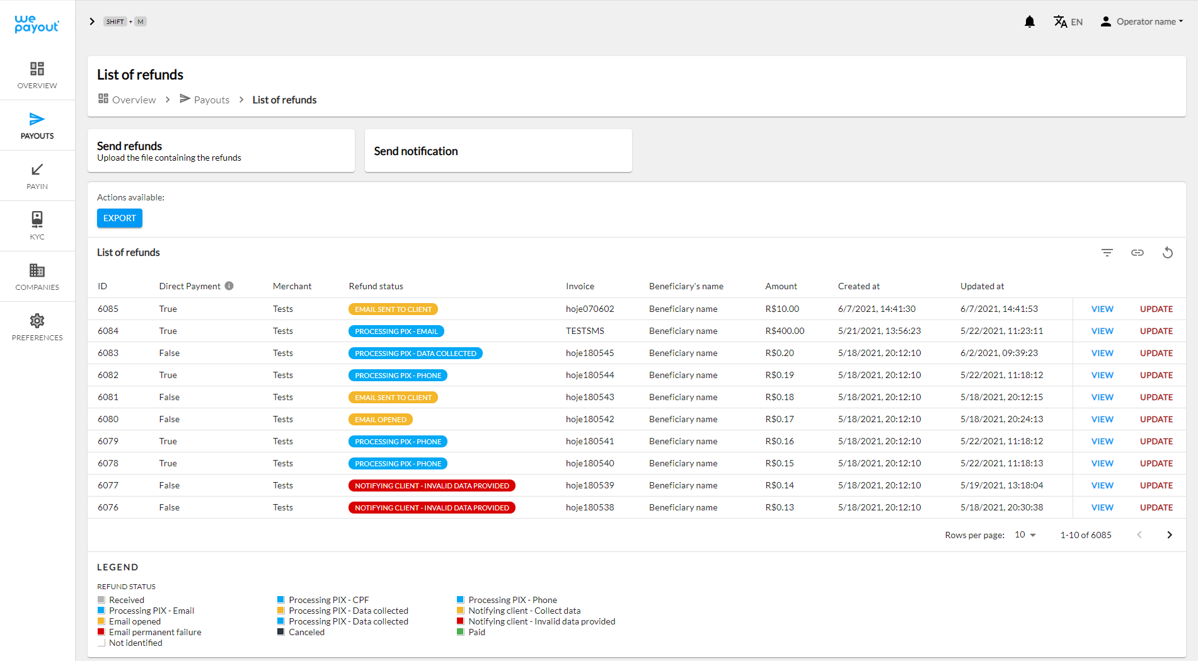The height and width of the screenshot is (661, 1198).
Task: Click the Refund status column header
Action: (376, 286)
